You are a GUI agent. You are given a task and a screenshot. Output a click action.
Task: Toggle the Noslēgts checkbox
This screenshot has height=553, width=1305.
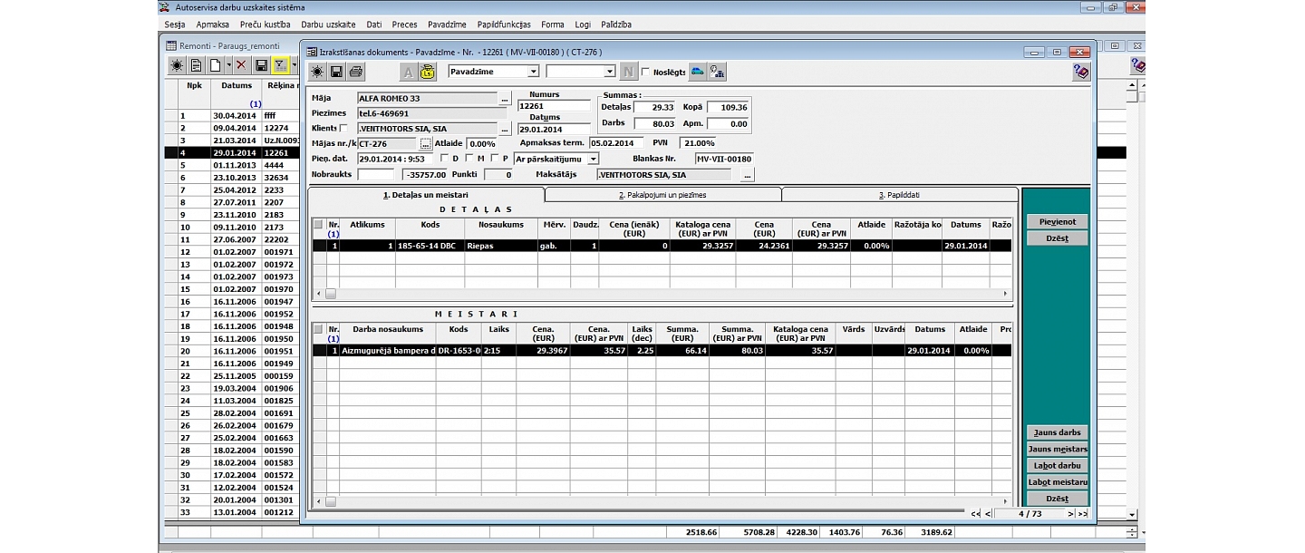(646, 72)
